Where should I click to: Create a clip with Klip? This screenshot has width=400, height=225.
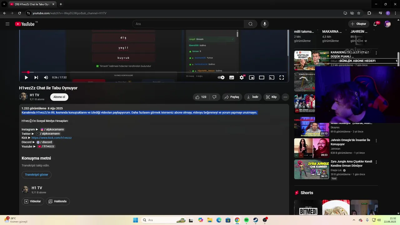coord(271,97)
